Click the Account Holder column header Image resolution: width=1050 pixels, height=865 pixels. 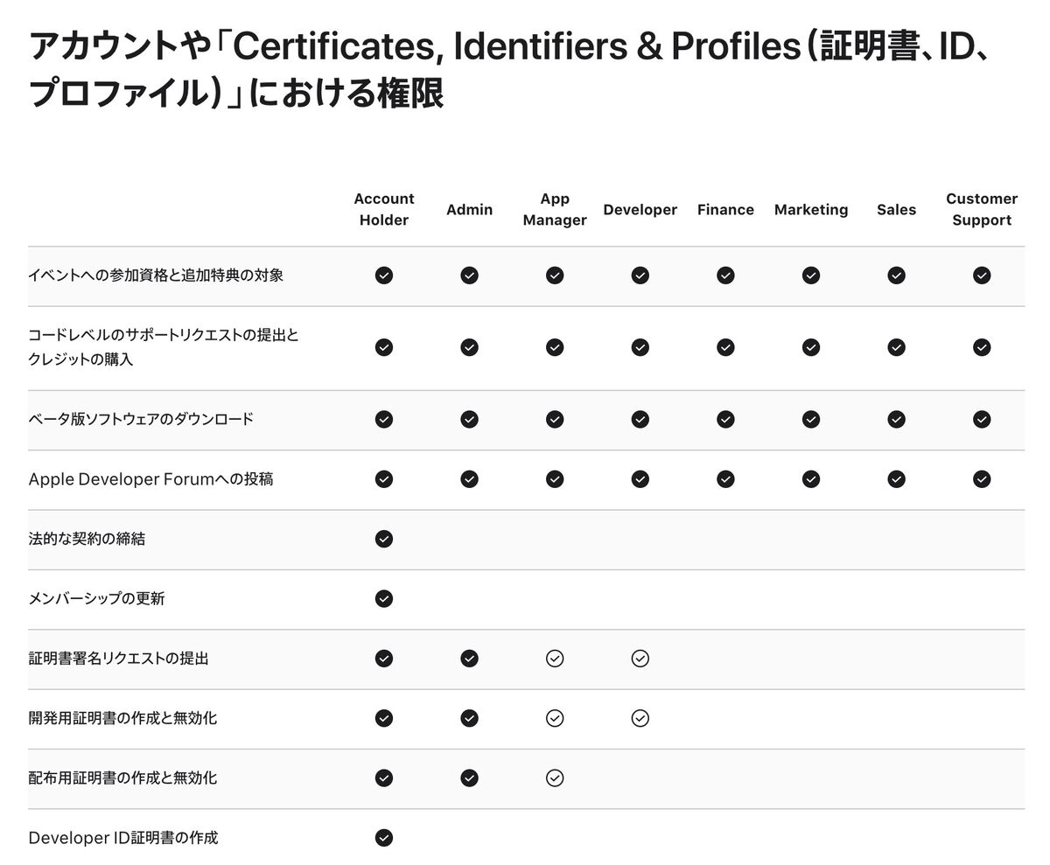384,210
